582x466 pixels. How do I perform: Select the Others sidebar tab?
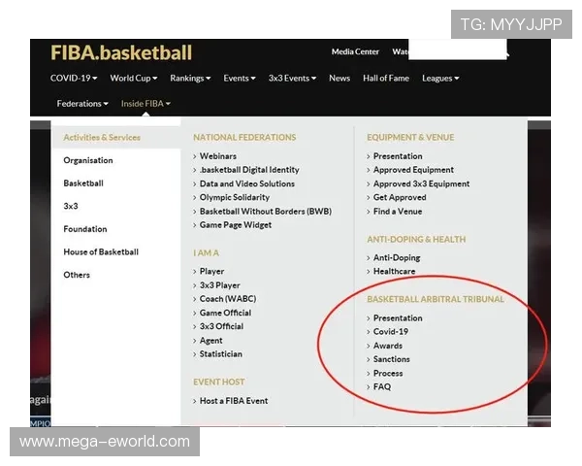(x=77, y=275)
